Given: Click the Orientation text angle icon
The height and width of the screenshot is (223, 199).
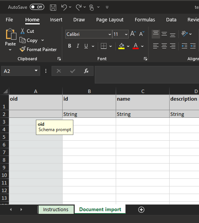Looking at the screenshot, I should (184, 34).
